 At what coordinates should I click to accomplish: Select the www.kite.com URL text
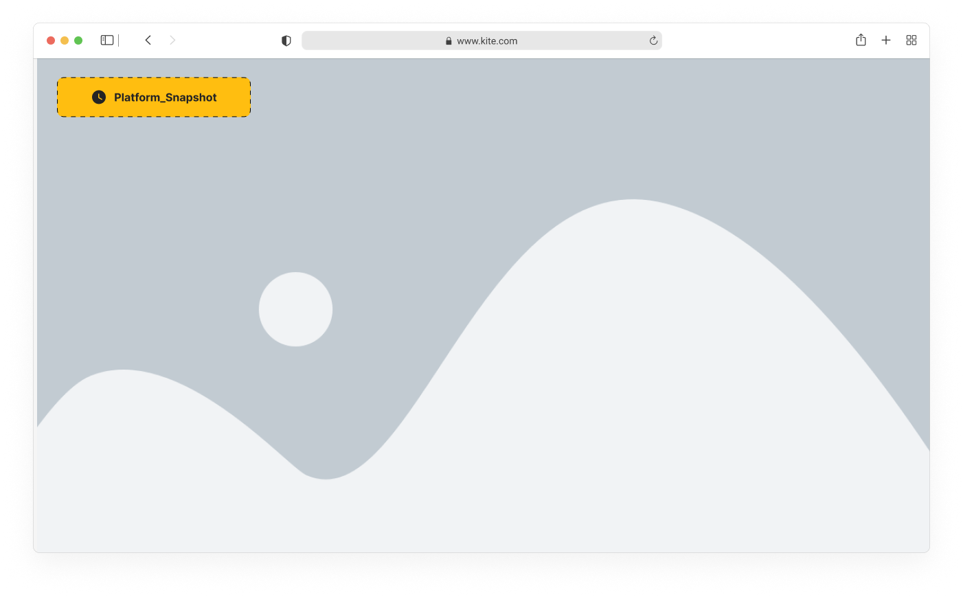pos(487,41)
